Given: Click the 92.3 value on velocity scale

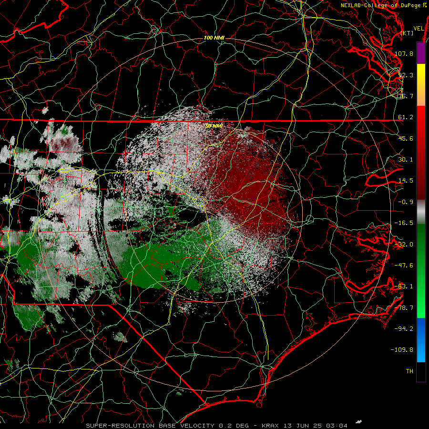Looking at the screenshot, I should [406, 75].
